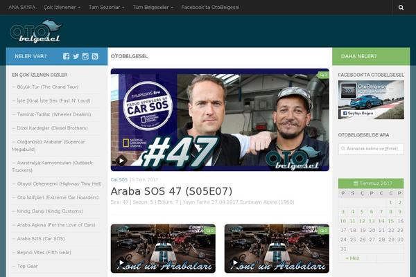Open comment badge on right Kont'un Arabaları thumbnail
The width and height of the screenshot is (416, 277).
tap(324, 231)
